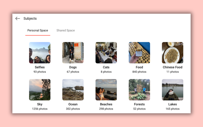
Task: Open the Food album thumbnail
Action: point(139,53)
